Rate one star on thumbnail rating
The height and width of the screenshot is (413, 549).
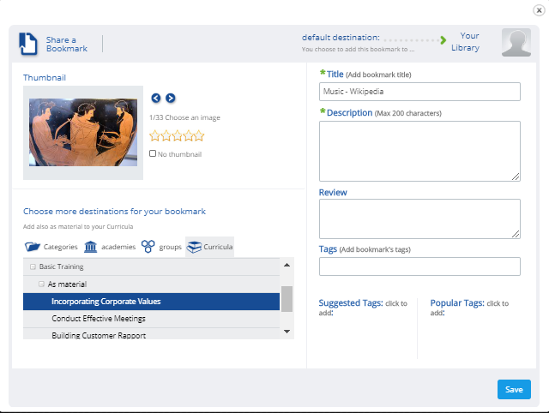pyautogui.click(x=154, y=135)
